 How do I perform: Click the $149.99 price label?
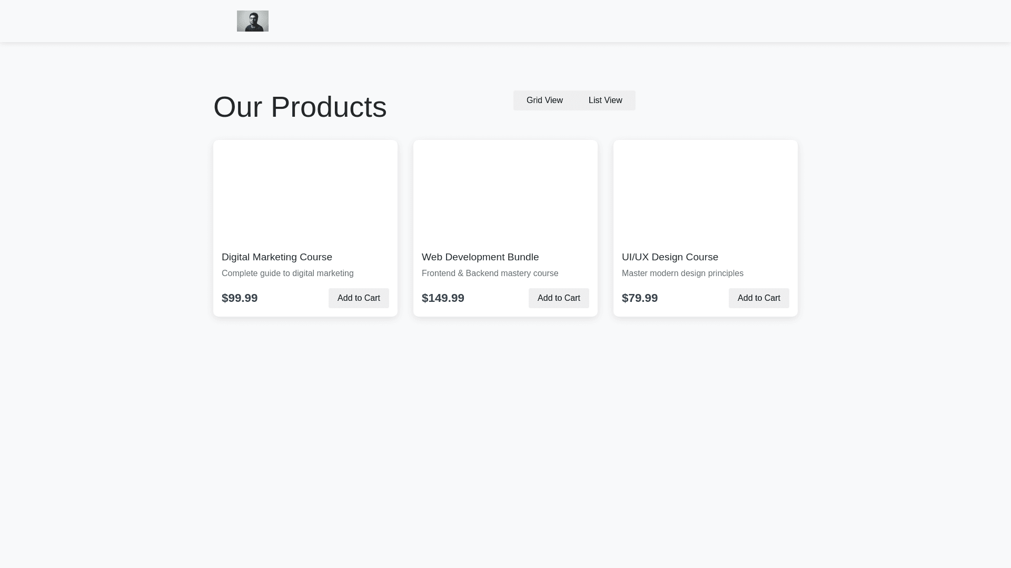(443, 298)
